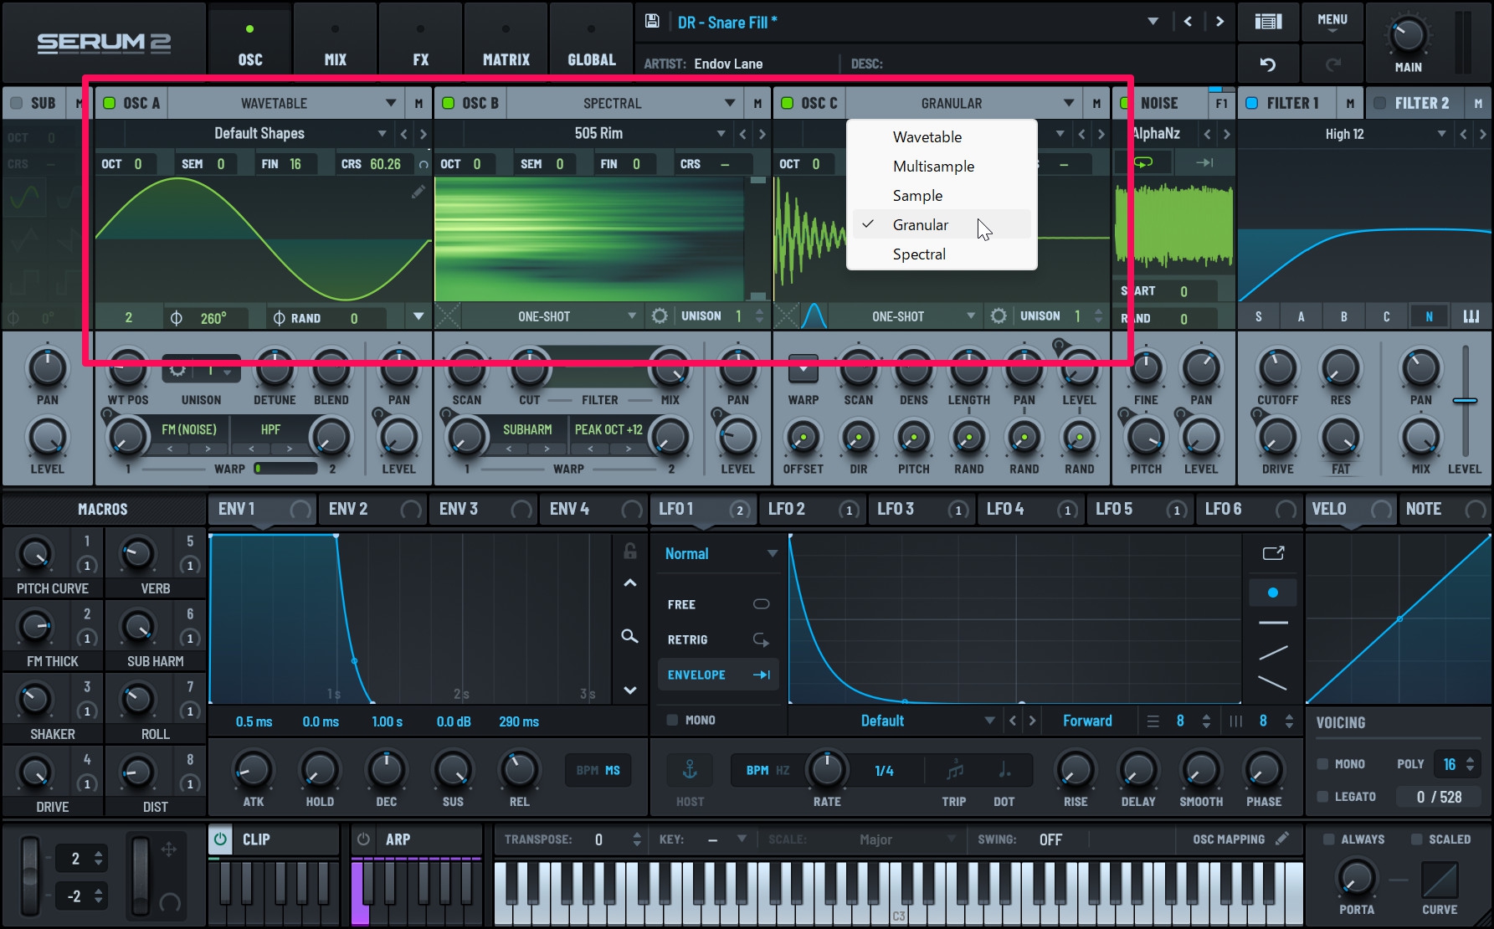Enable the SUB oscillator
The width and height of the screenshot is (1494, 929).
pyautogui.click(x=16, y=103)
